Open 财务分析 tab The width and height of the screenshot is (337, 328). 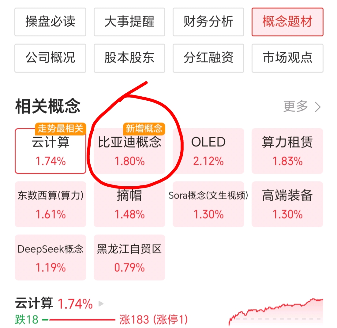(x=208, y=22)
